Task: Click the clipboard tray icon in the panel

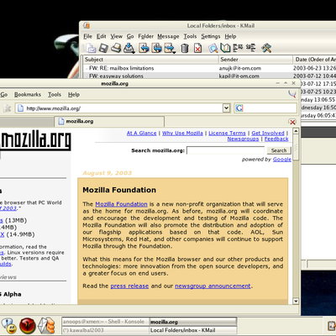Action: (332, 325)
